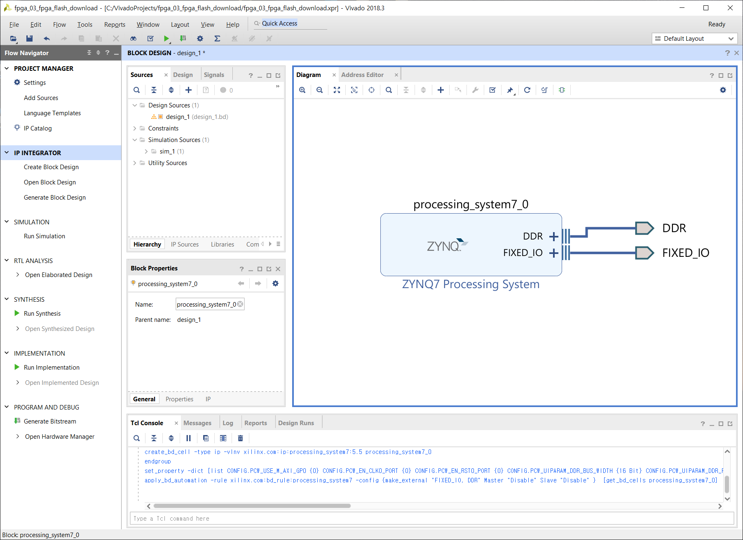Open the IP Catalog

pyautogui.click(x=38, y=128)
